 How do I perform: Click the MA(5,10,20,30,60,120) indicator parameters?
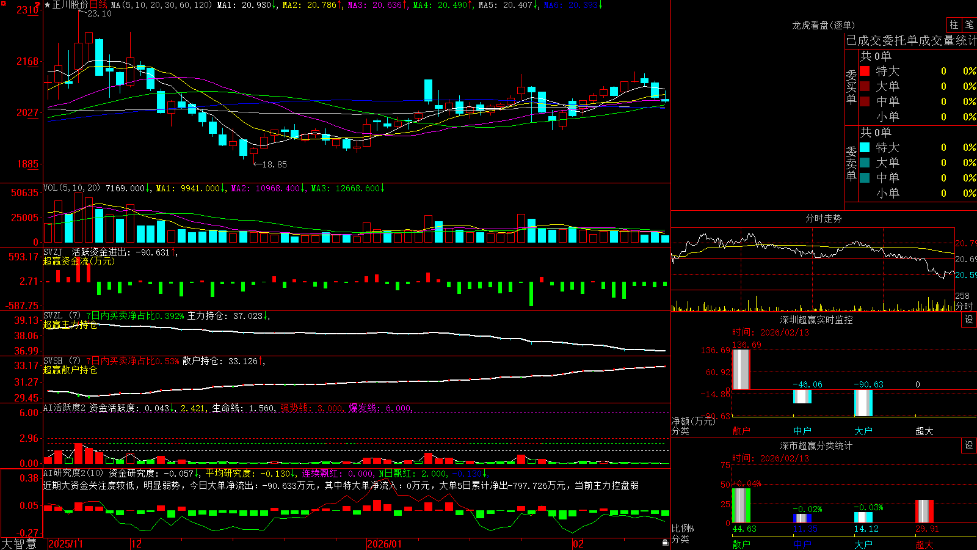(161, 5)
